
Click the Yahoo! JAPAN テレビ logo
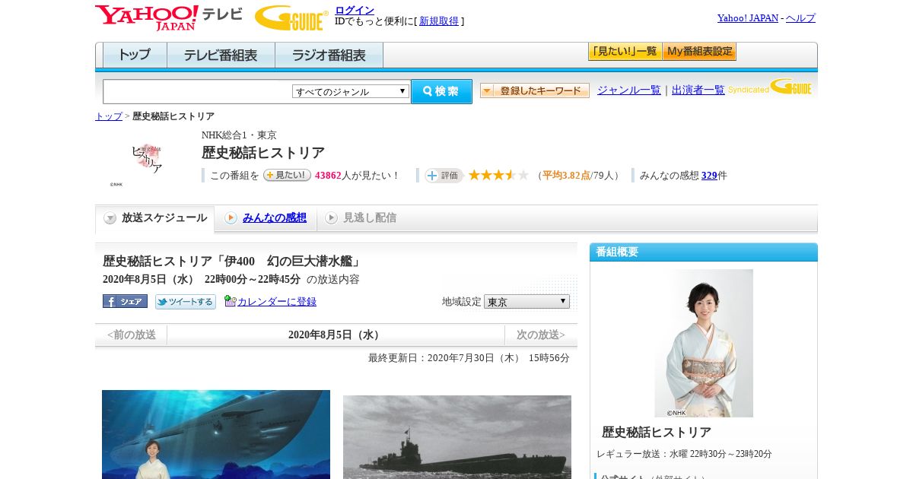tap(169, 17)
